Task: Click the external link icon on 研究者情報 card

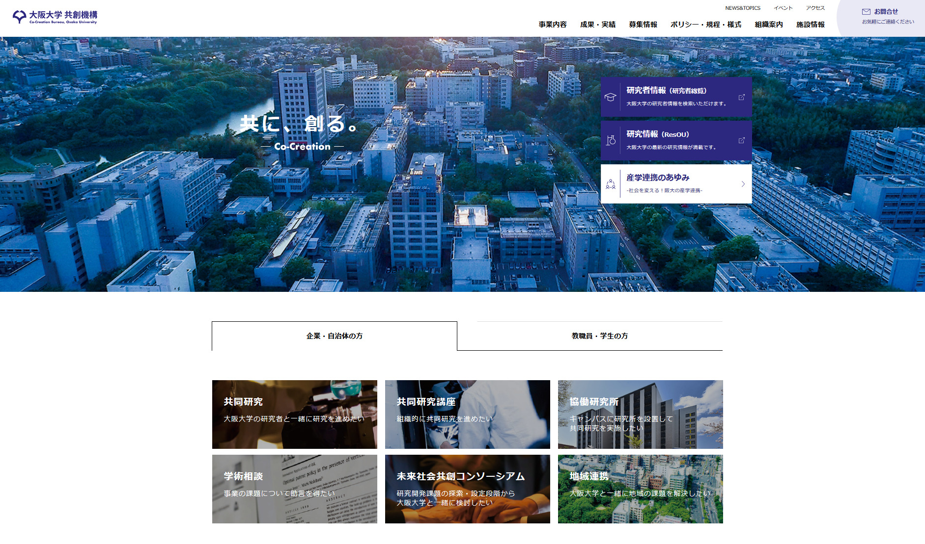Action: 742,97
